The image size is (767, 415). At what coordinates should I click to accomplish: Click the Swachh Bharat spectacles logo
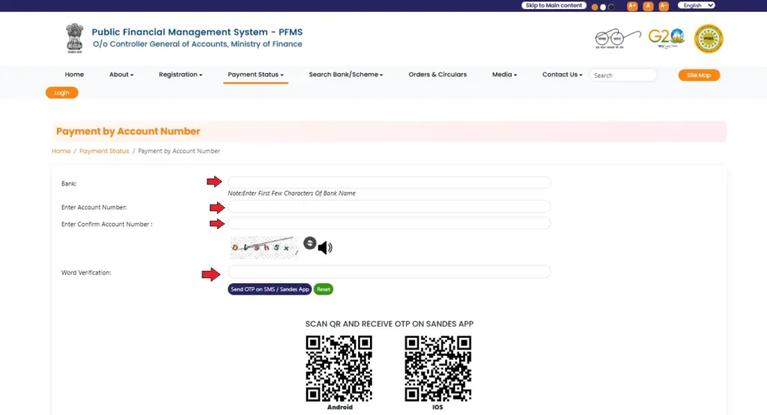click(618, 39)
